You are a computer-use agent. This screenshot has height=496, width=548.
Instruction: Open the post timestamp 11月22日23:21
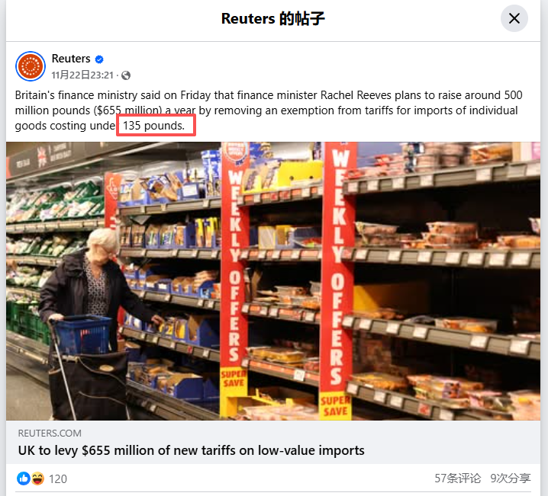point(82,75)
